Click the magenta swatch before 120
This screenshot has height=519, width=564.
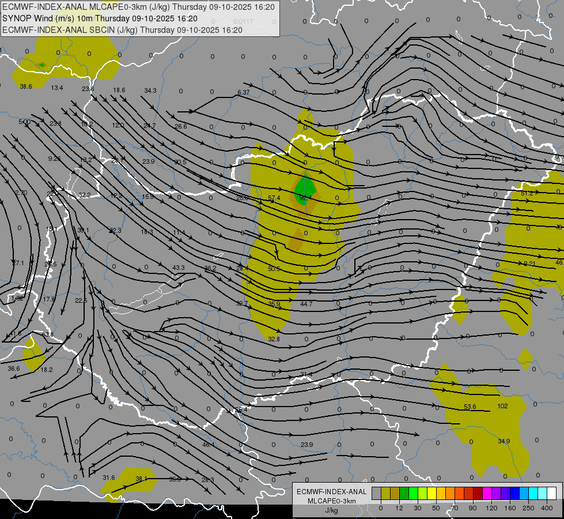tap(487, 493)
